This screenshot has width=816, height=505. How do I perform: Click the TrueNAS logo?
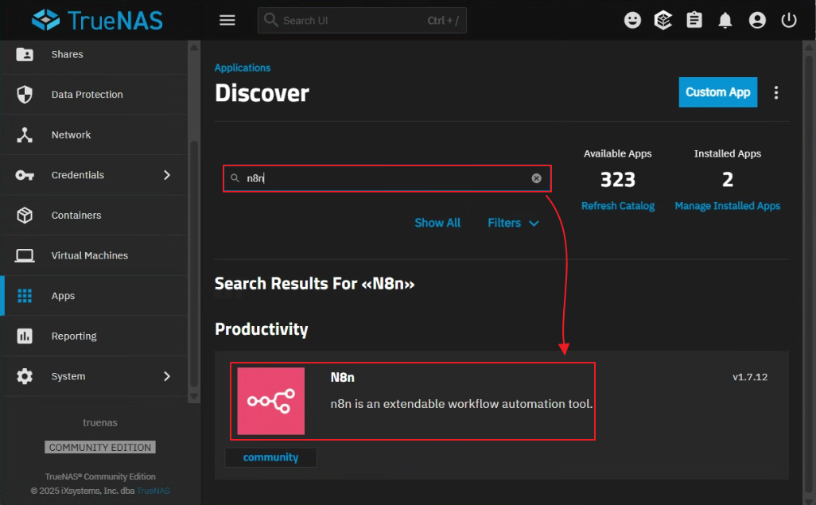(x=97, y=21)
